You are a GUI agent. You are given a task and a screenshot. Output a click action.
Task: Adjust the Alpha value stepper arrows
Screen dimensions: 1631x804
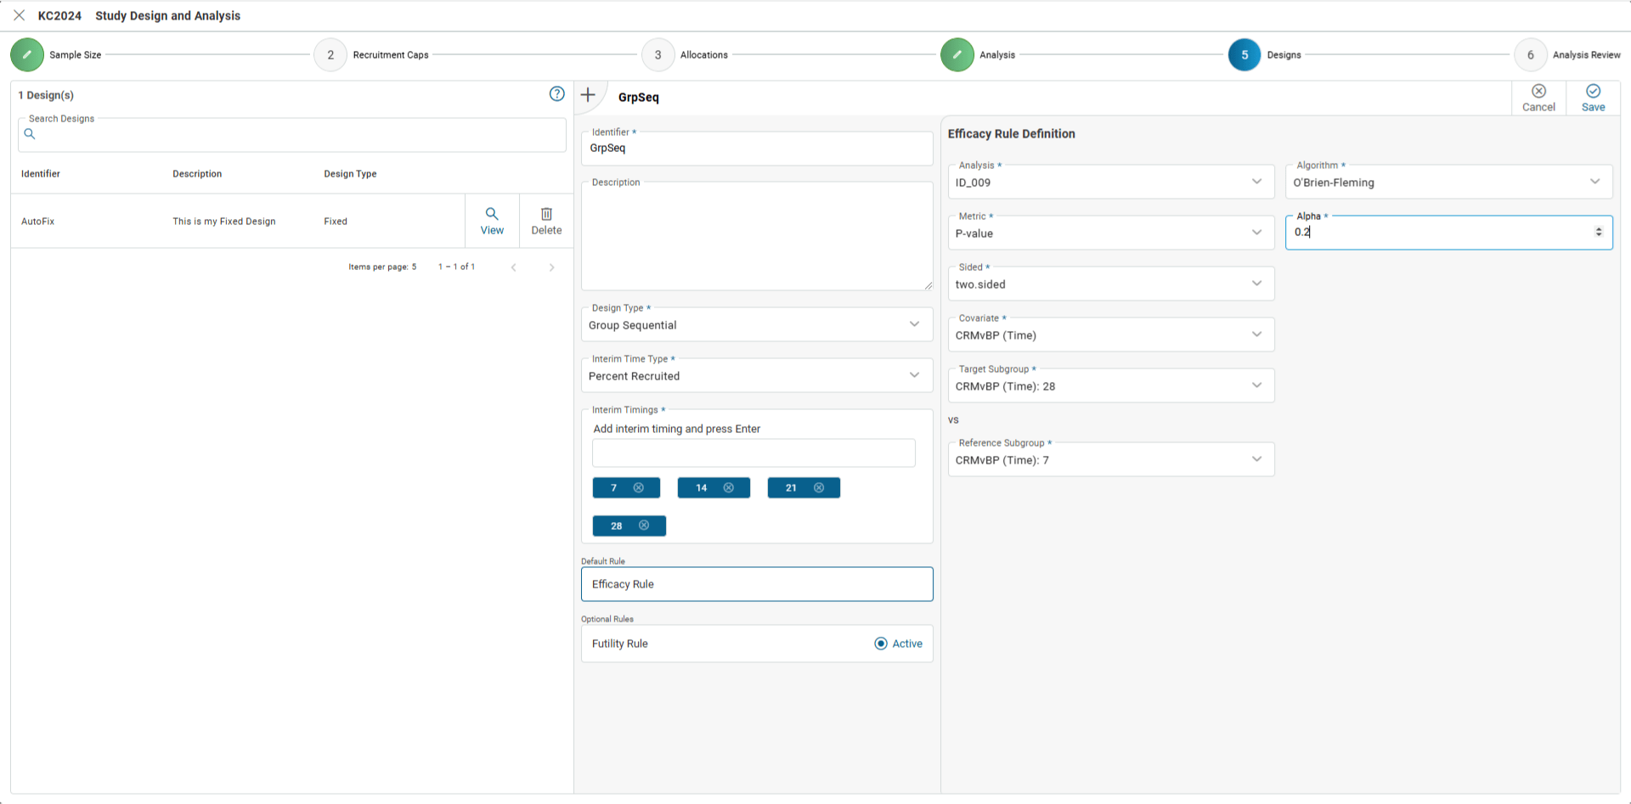1599,232
